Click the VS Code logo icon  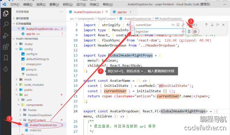tap(4, 4)
